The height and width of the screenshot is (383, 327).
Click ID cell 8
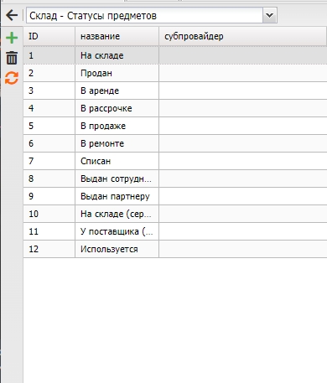(x=49, y=179)
